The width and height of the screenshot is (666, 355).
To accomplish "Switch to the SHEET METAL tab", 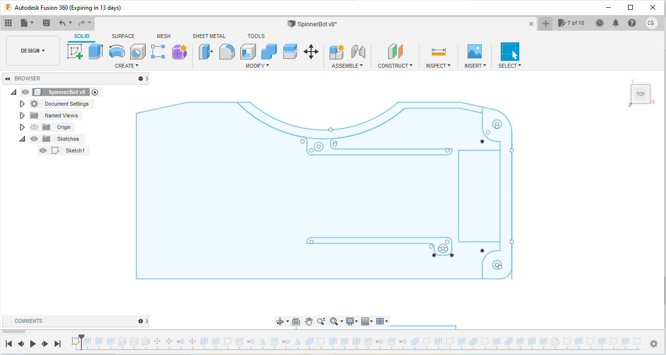I will pos(209,36).
